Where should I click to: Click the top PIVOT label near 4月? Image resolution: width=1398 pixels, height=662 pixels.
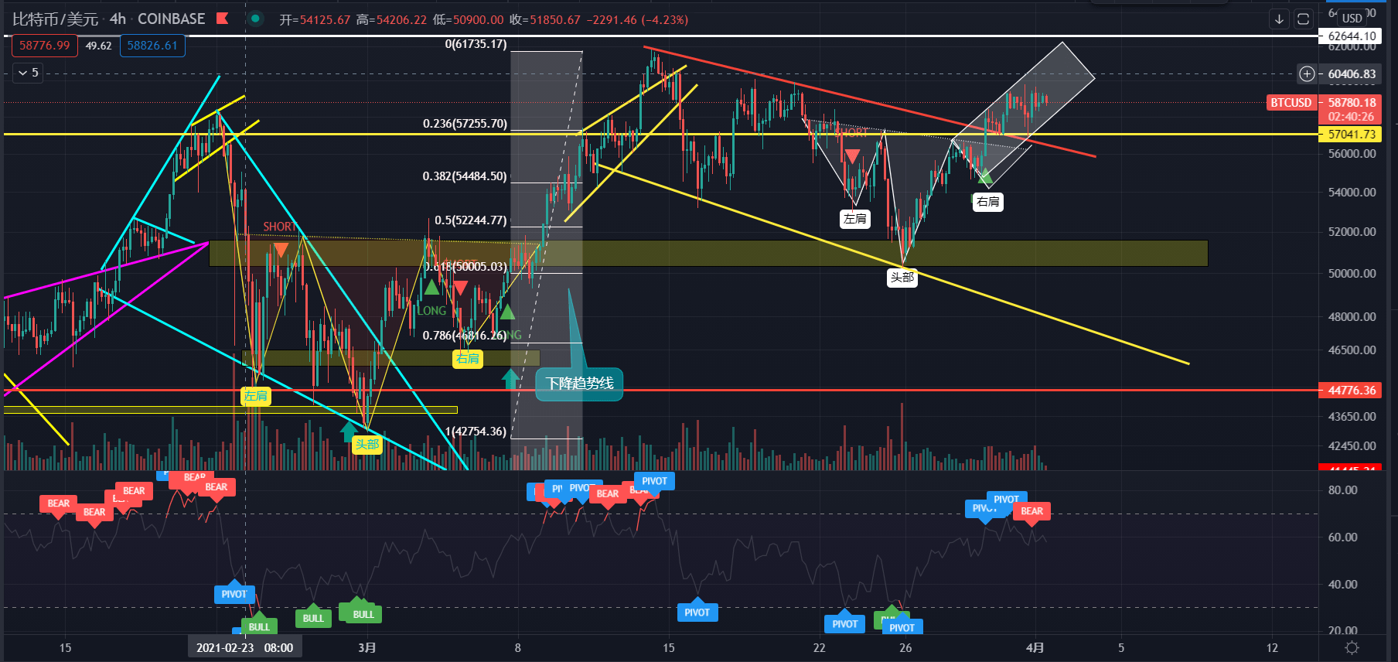[1007, 500]
